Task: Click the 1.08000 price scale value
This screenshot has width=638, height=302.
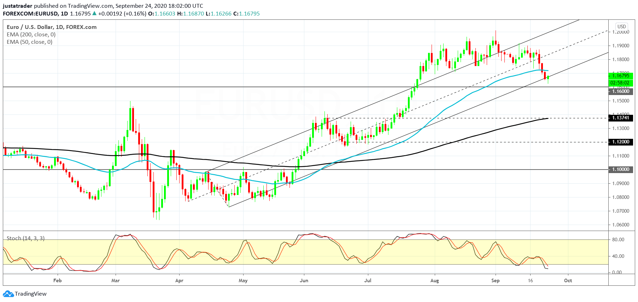Action: click(x=621, y=197)
